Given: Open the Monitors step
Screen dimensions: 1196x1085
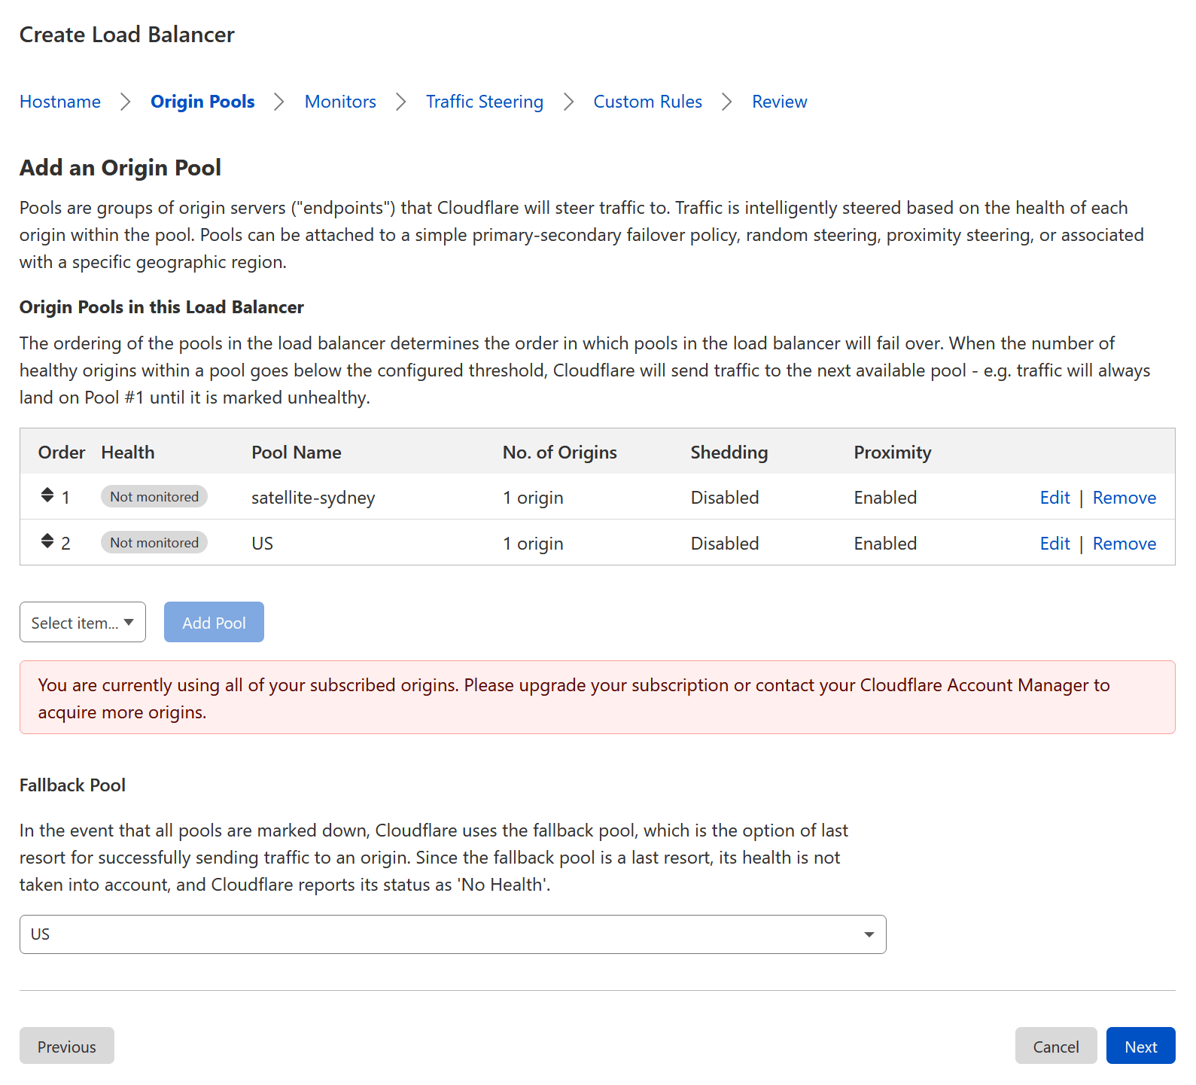Looking at the screenshot, I should tap(340, 102).
